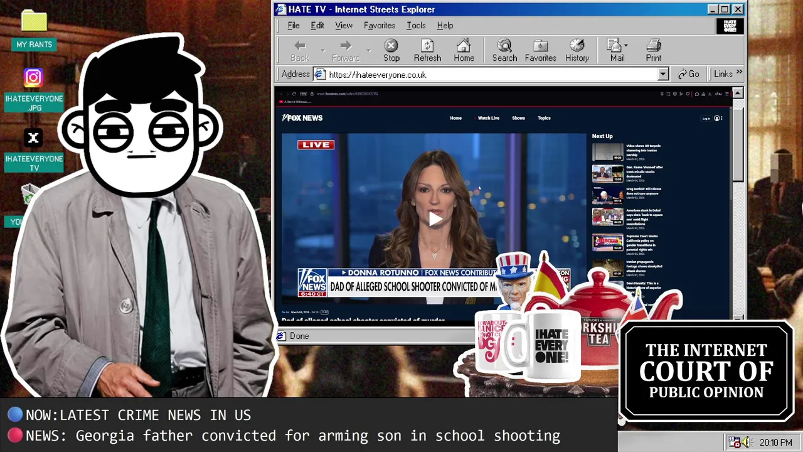Open the Favorites toolbar button
Screen dimensions: 803x452
pos(540,51)
